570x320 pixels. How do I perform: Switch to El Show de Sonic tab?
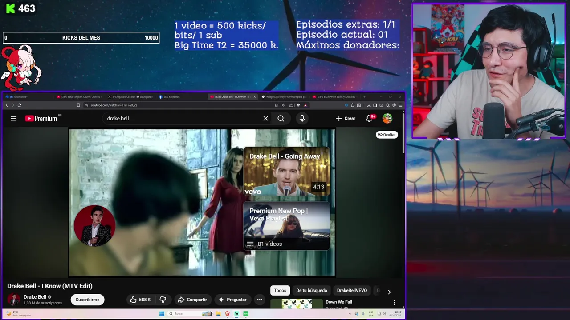(334, 96)
